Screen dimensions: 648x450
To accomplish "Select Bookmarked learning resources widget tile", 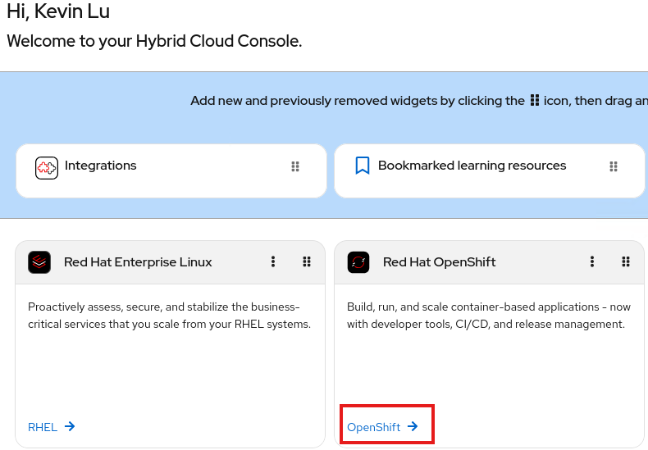I will [490, 171].
